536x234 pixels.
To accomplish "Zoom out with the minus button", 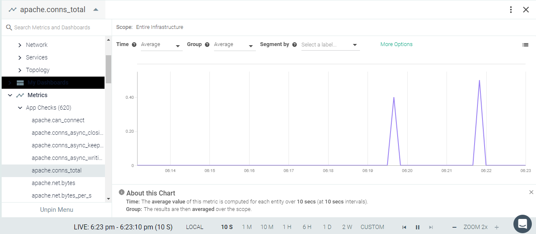I will 454,227.
